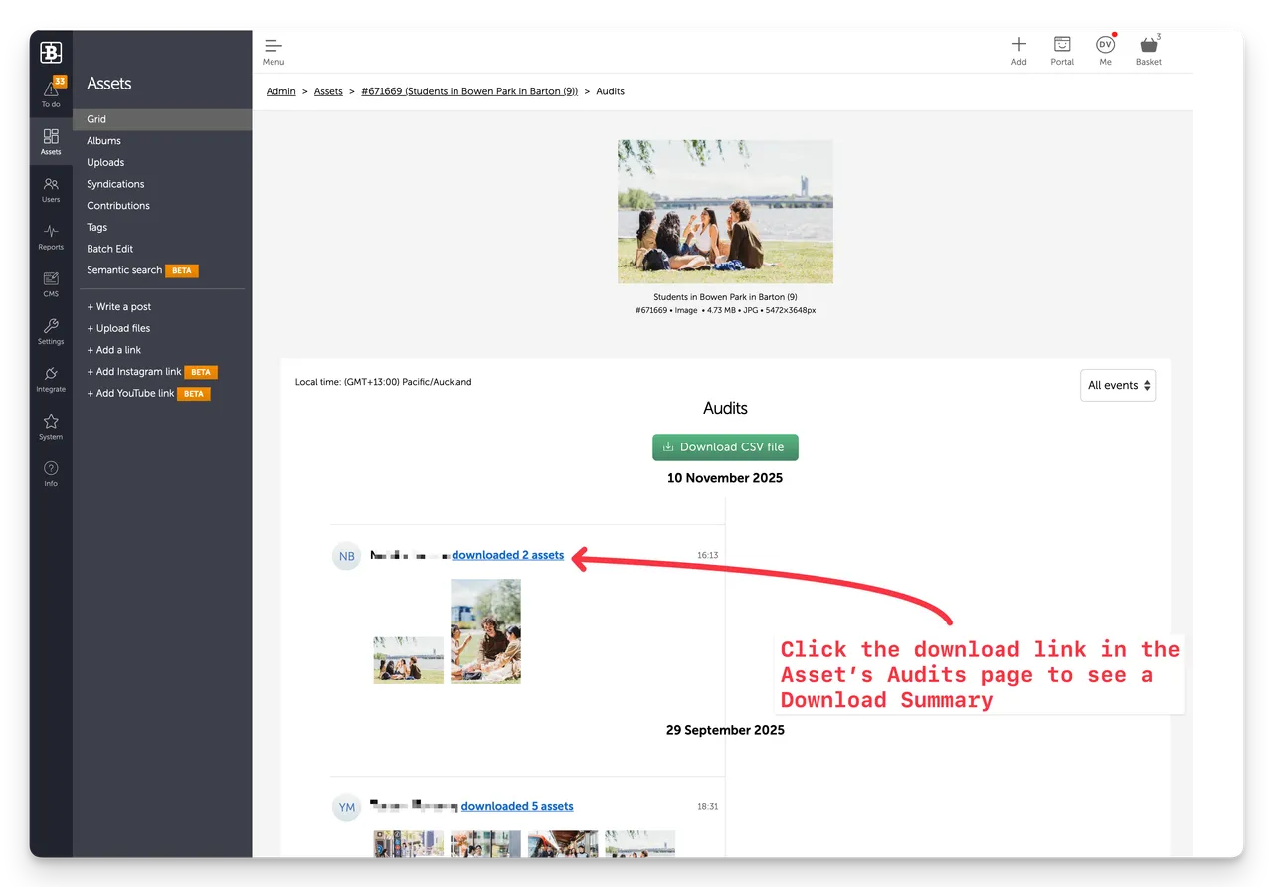
Task: Open the CMS section
Action: 51,282
